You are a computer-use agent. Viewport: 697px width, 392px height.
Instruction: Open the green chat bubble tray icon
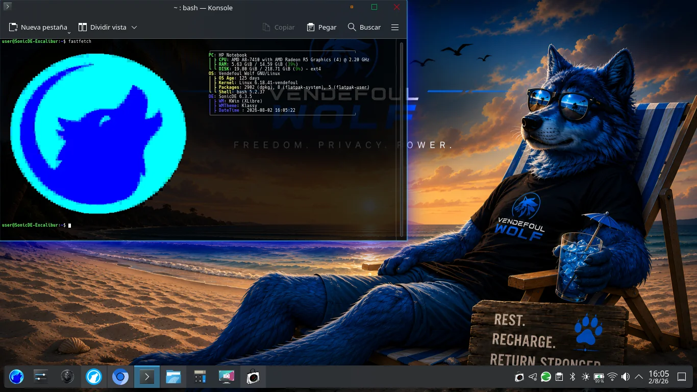[x=546, y=377]
